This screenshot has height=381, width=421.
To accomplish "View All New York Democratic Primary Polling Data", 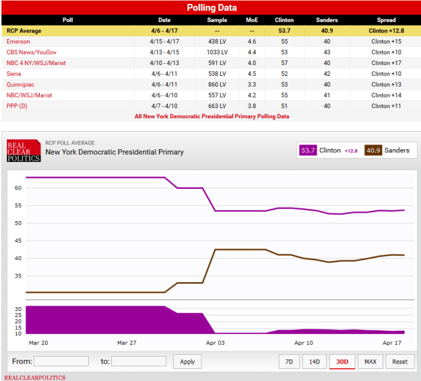I will tap(212, 116).
